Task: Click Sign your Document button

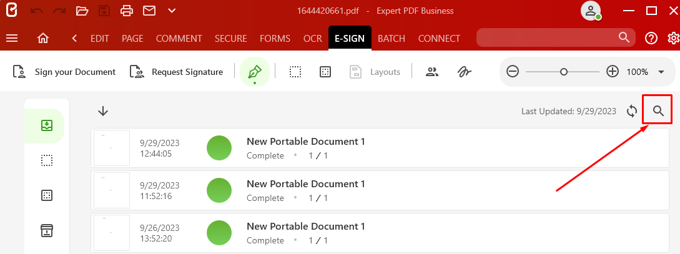Action: tap(64, 72)
